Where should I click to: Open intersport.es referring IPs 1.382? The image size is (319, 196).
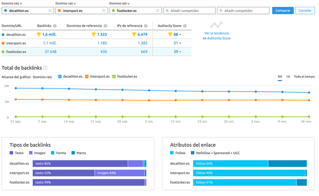pyautogui.click(x=142, y=43)
